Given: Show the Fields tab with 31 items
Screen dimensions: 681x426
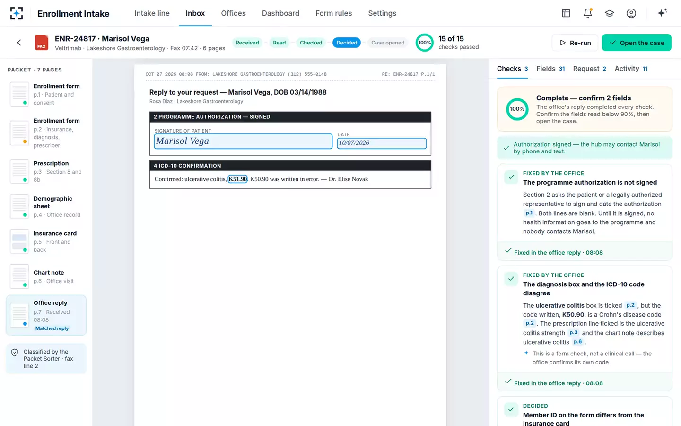Looking at the screenshot, I should click(550, 69).
